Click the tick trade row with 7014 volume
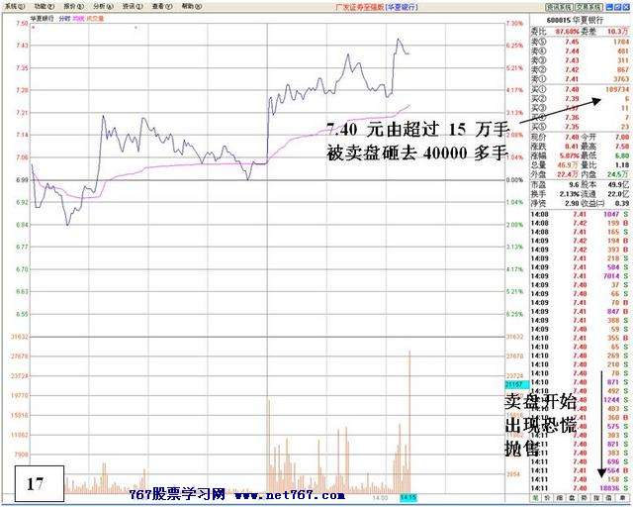 [x=580, y=275]
